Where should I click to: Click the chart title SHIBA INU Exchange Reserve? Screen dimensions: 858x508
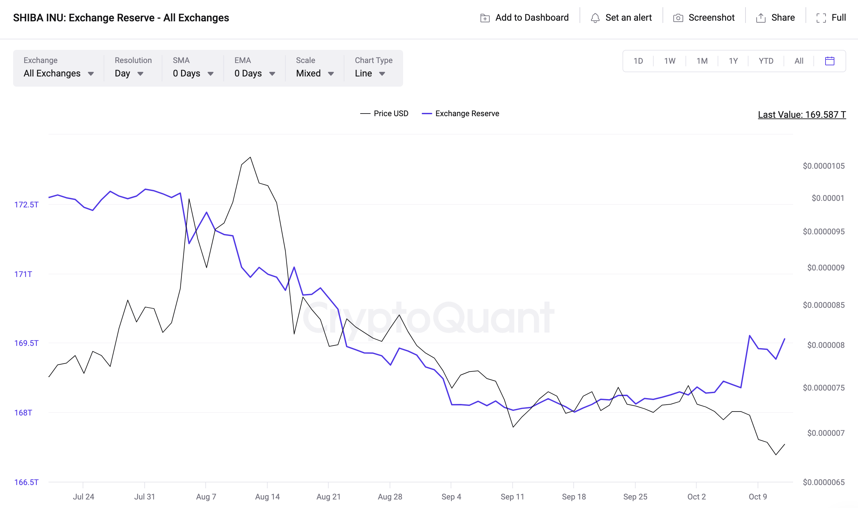coord(121,17)
